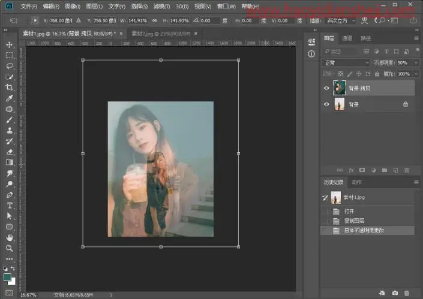Select the Rectangular Marquee tool
The image size is (423, 299).
click(x=10, y=56)
